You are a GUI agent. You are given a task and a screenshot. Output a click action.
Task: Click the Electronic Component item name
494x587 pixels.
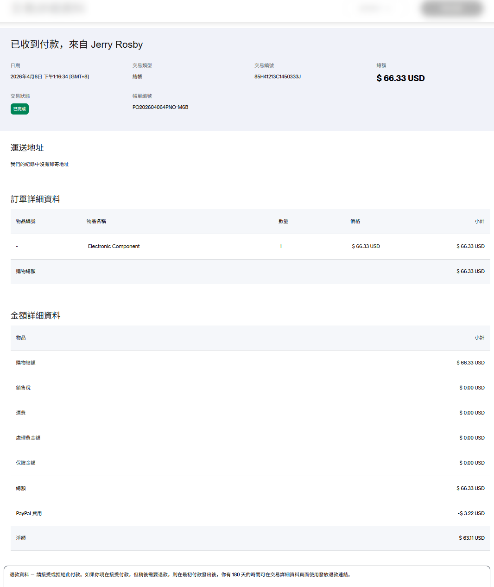pos(114,246)
